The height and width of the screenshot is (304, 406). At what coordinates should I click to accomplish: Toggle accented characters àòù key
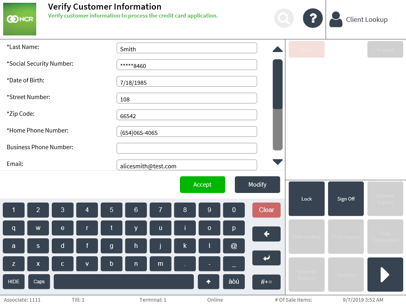(234, 282)
